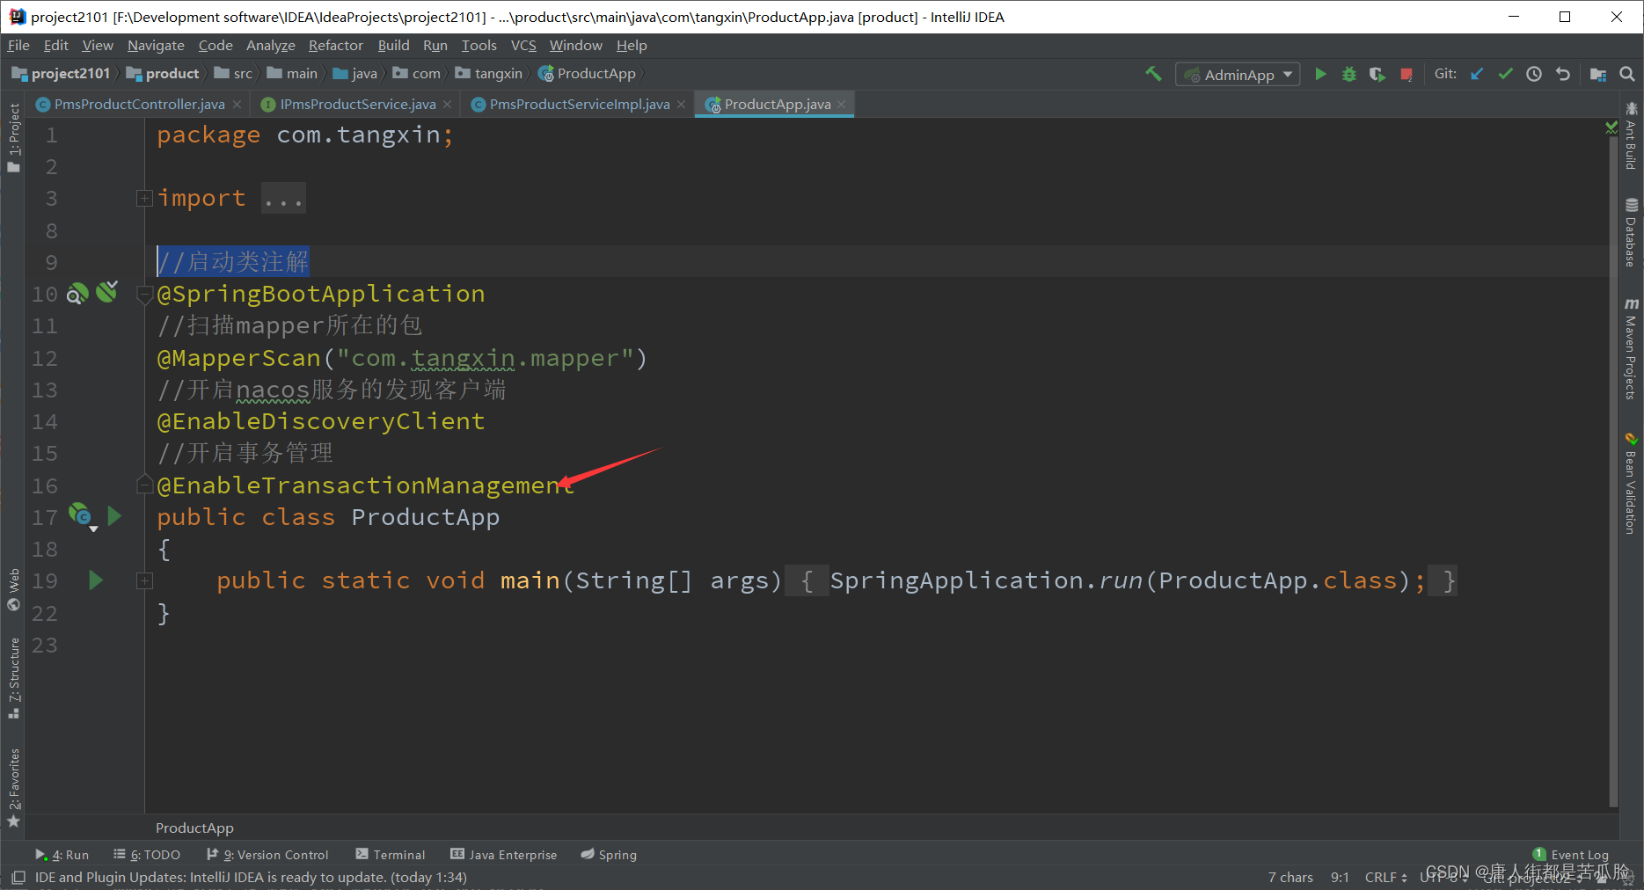Change line separator via CRLF selector
The height and width of the screenshot is (890, 1644).
point(1385,878)
